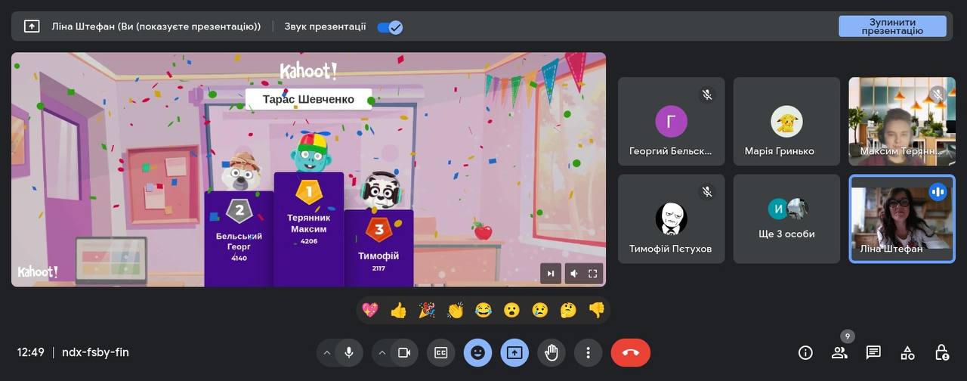
Task: Open the activities shapes icon
Action: 907,352
